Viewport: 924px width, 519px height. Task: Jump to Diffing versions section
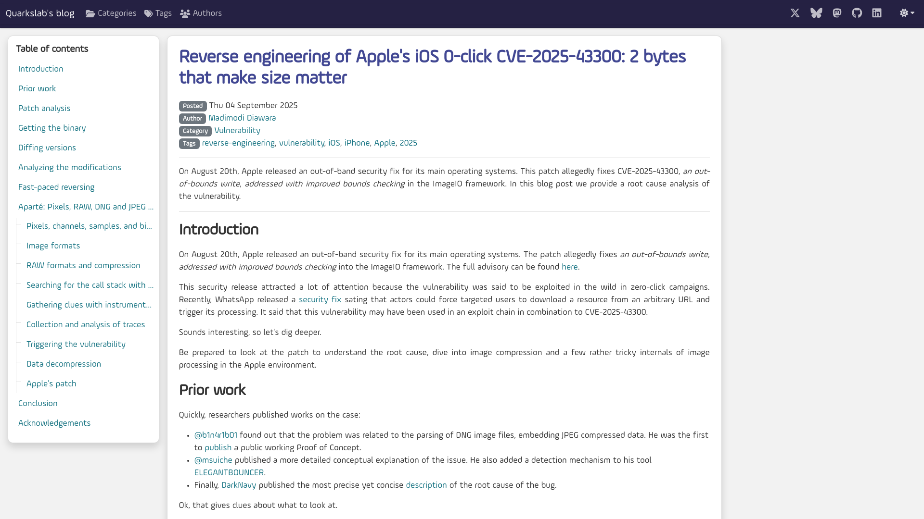[x=47, y=148]
